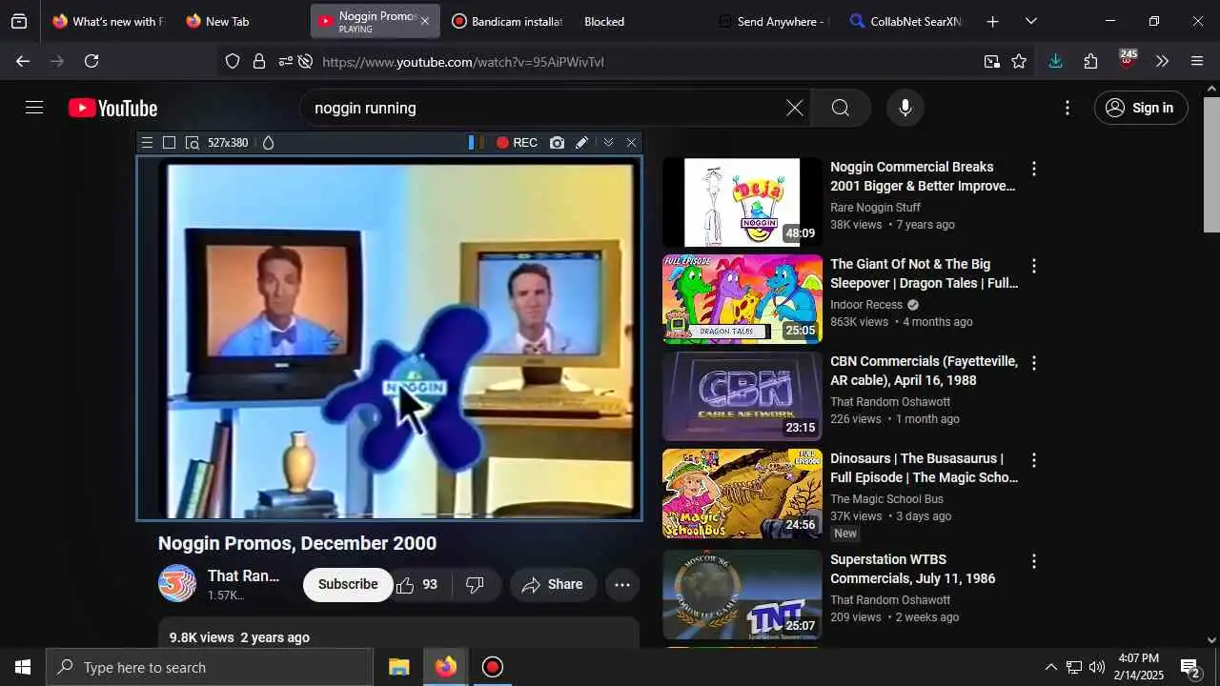Open YouTube settings three-dot menu
Viewport: 1220px width, 686px height.
pos(1067,108)
